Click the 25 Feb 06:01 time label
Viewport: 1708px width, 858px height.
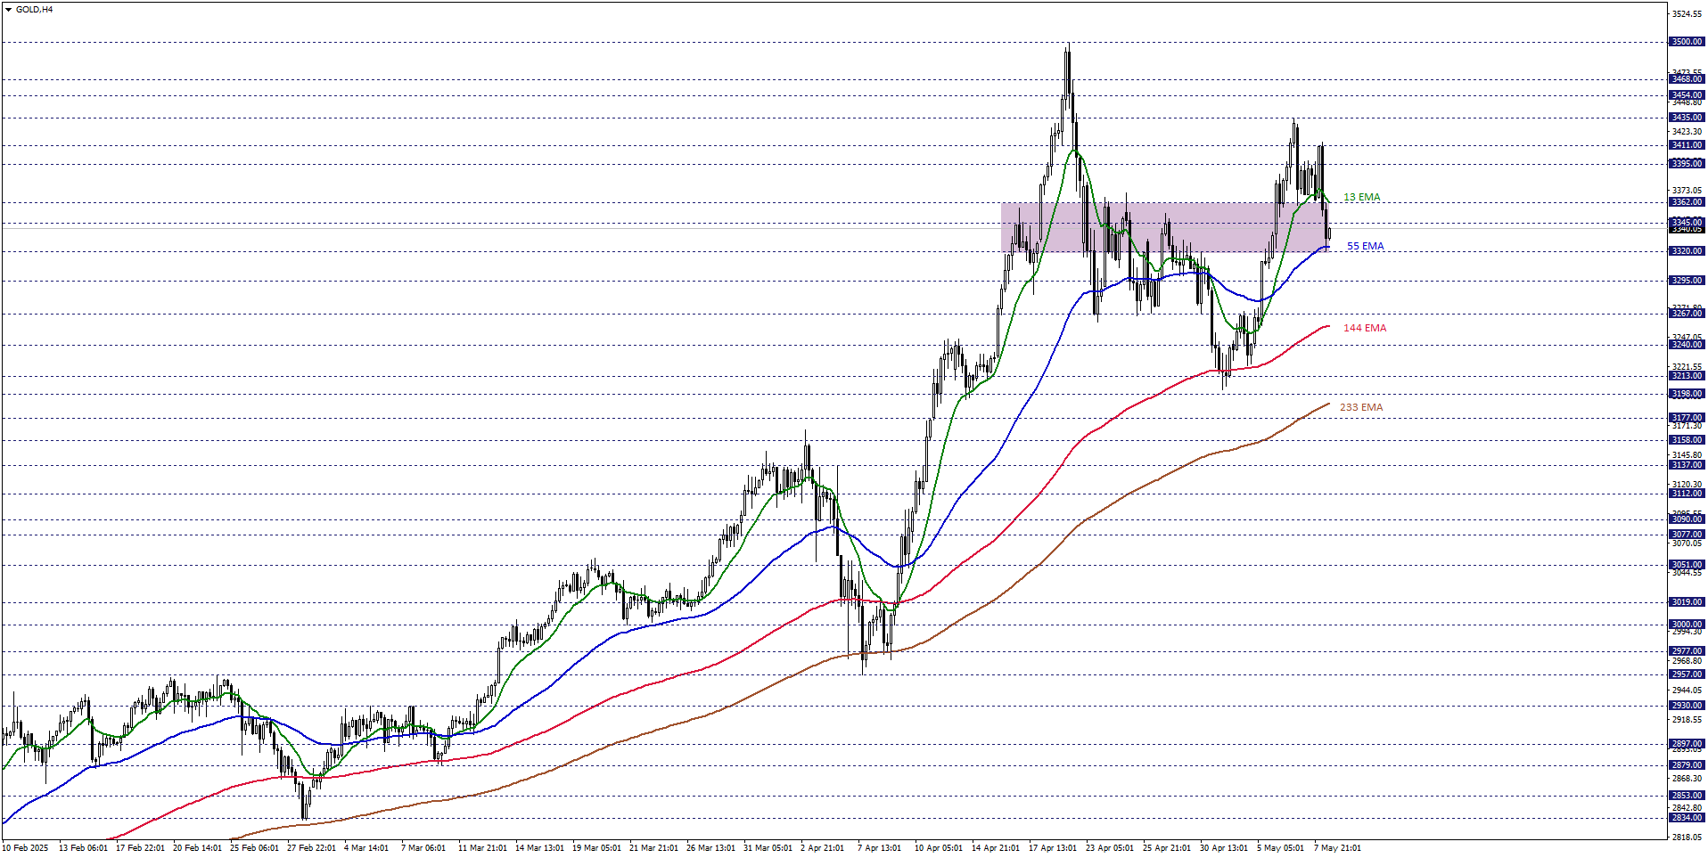pos(254,848)
